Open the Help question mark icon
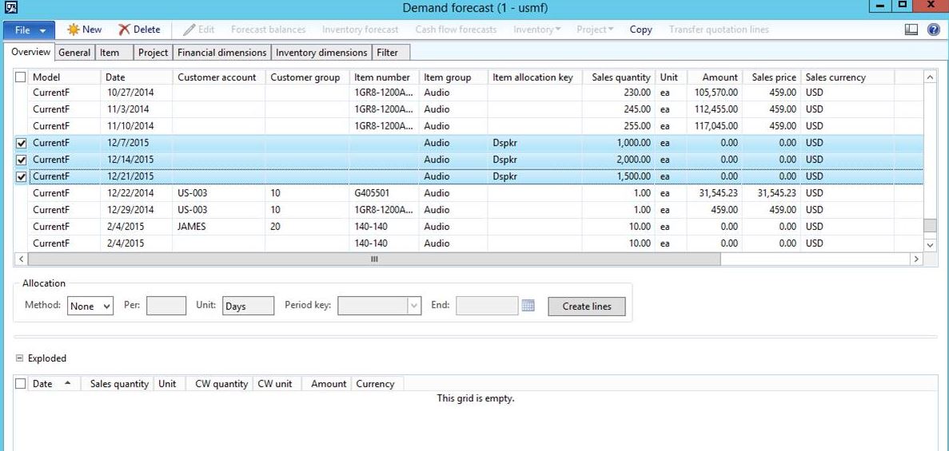The width and height of the screenshot is (949, 451). pyautogui.click(x=933, y=30)
